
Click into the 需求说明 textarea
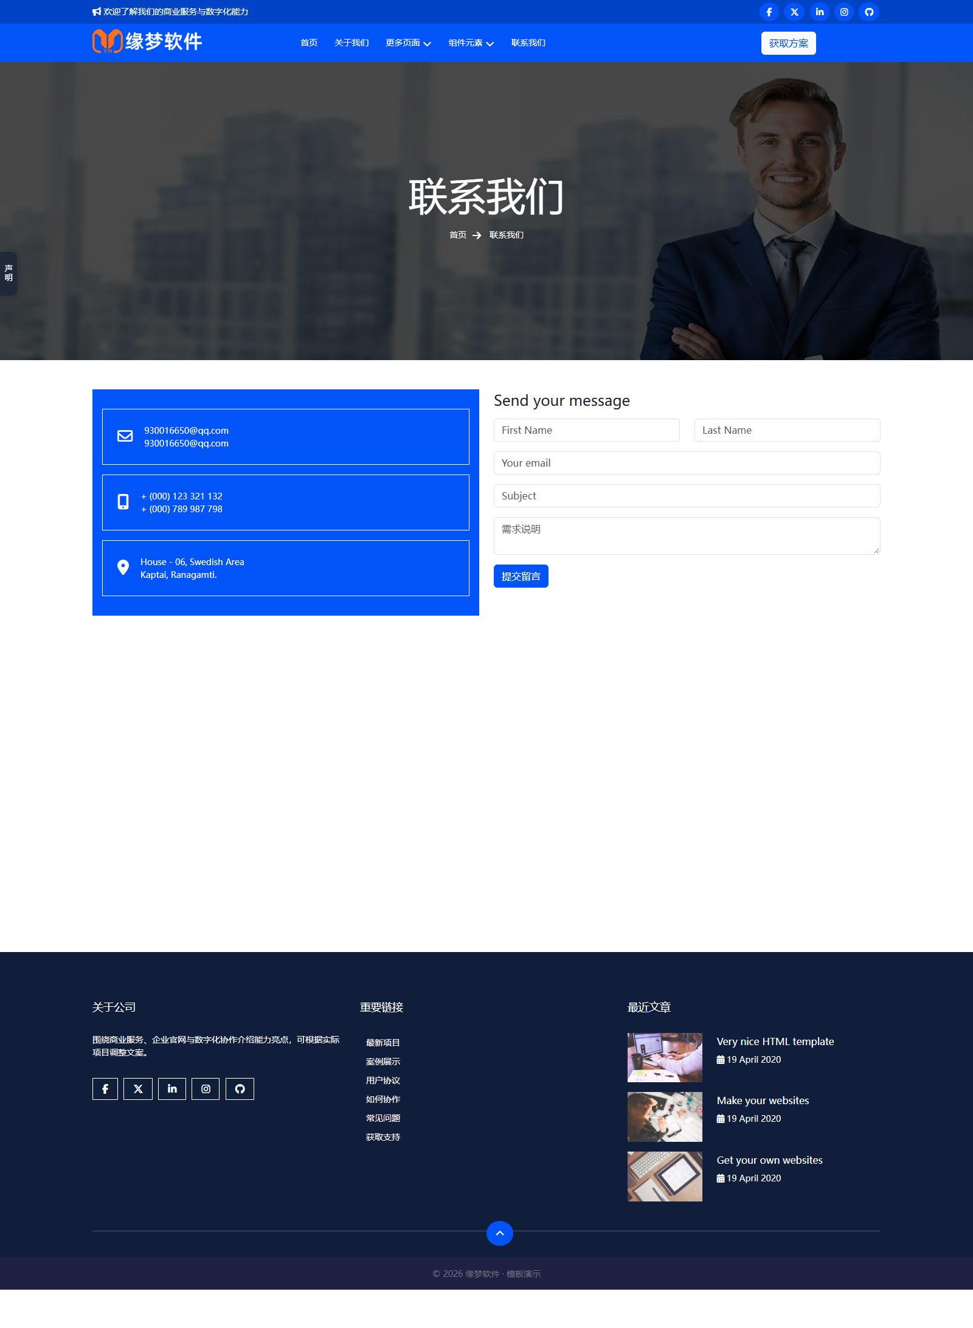point(687,536)
